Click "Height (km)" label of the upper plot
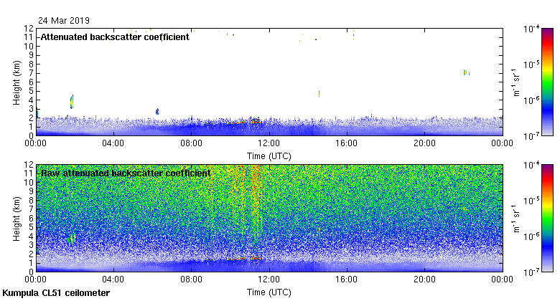The height and width of the screenshot is (301, 560). [x=17, y=82]
